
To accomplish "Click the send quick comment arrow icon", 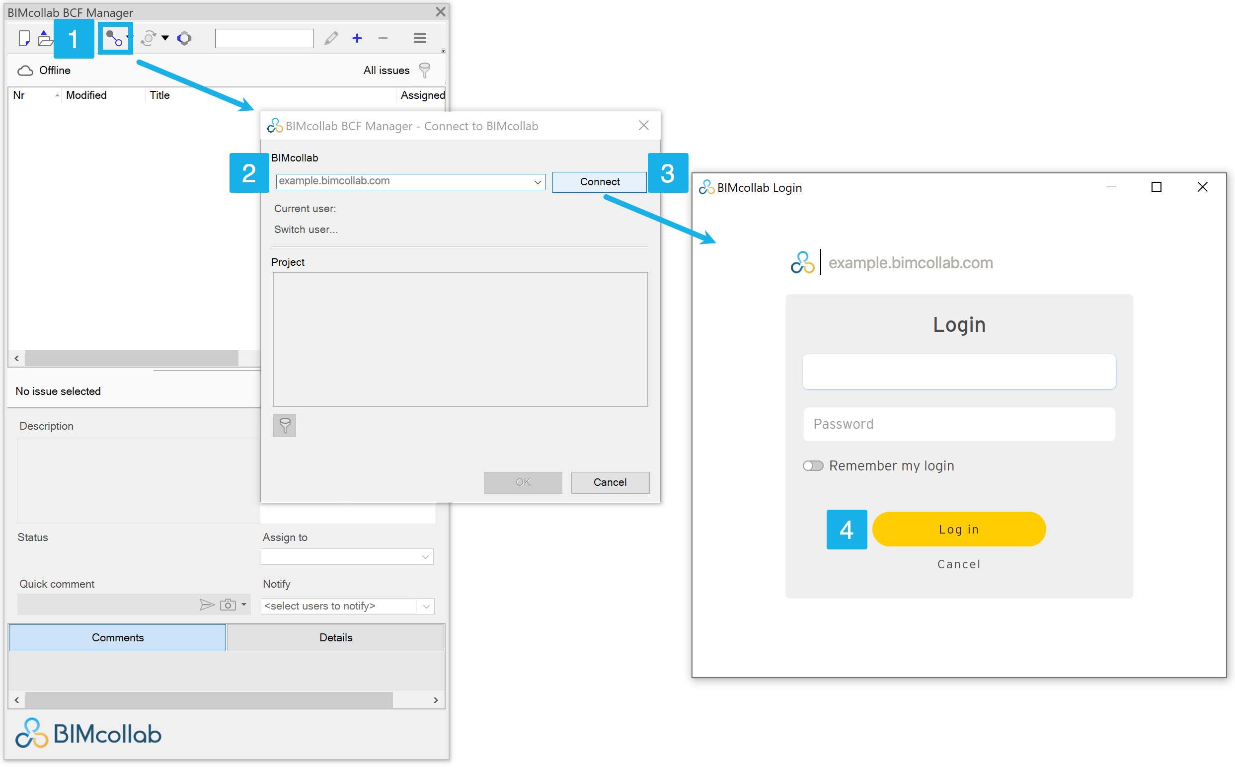I will coord(207,605).
